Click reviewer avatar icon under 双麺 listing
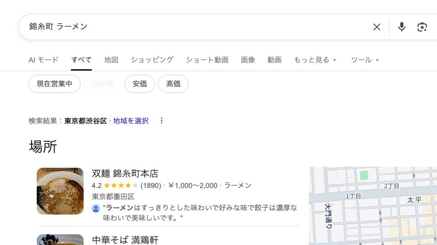 coord(96,208)
